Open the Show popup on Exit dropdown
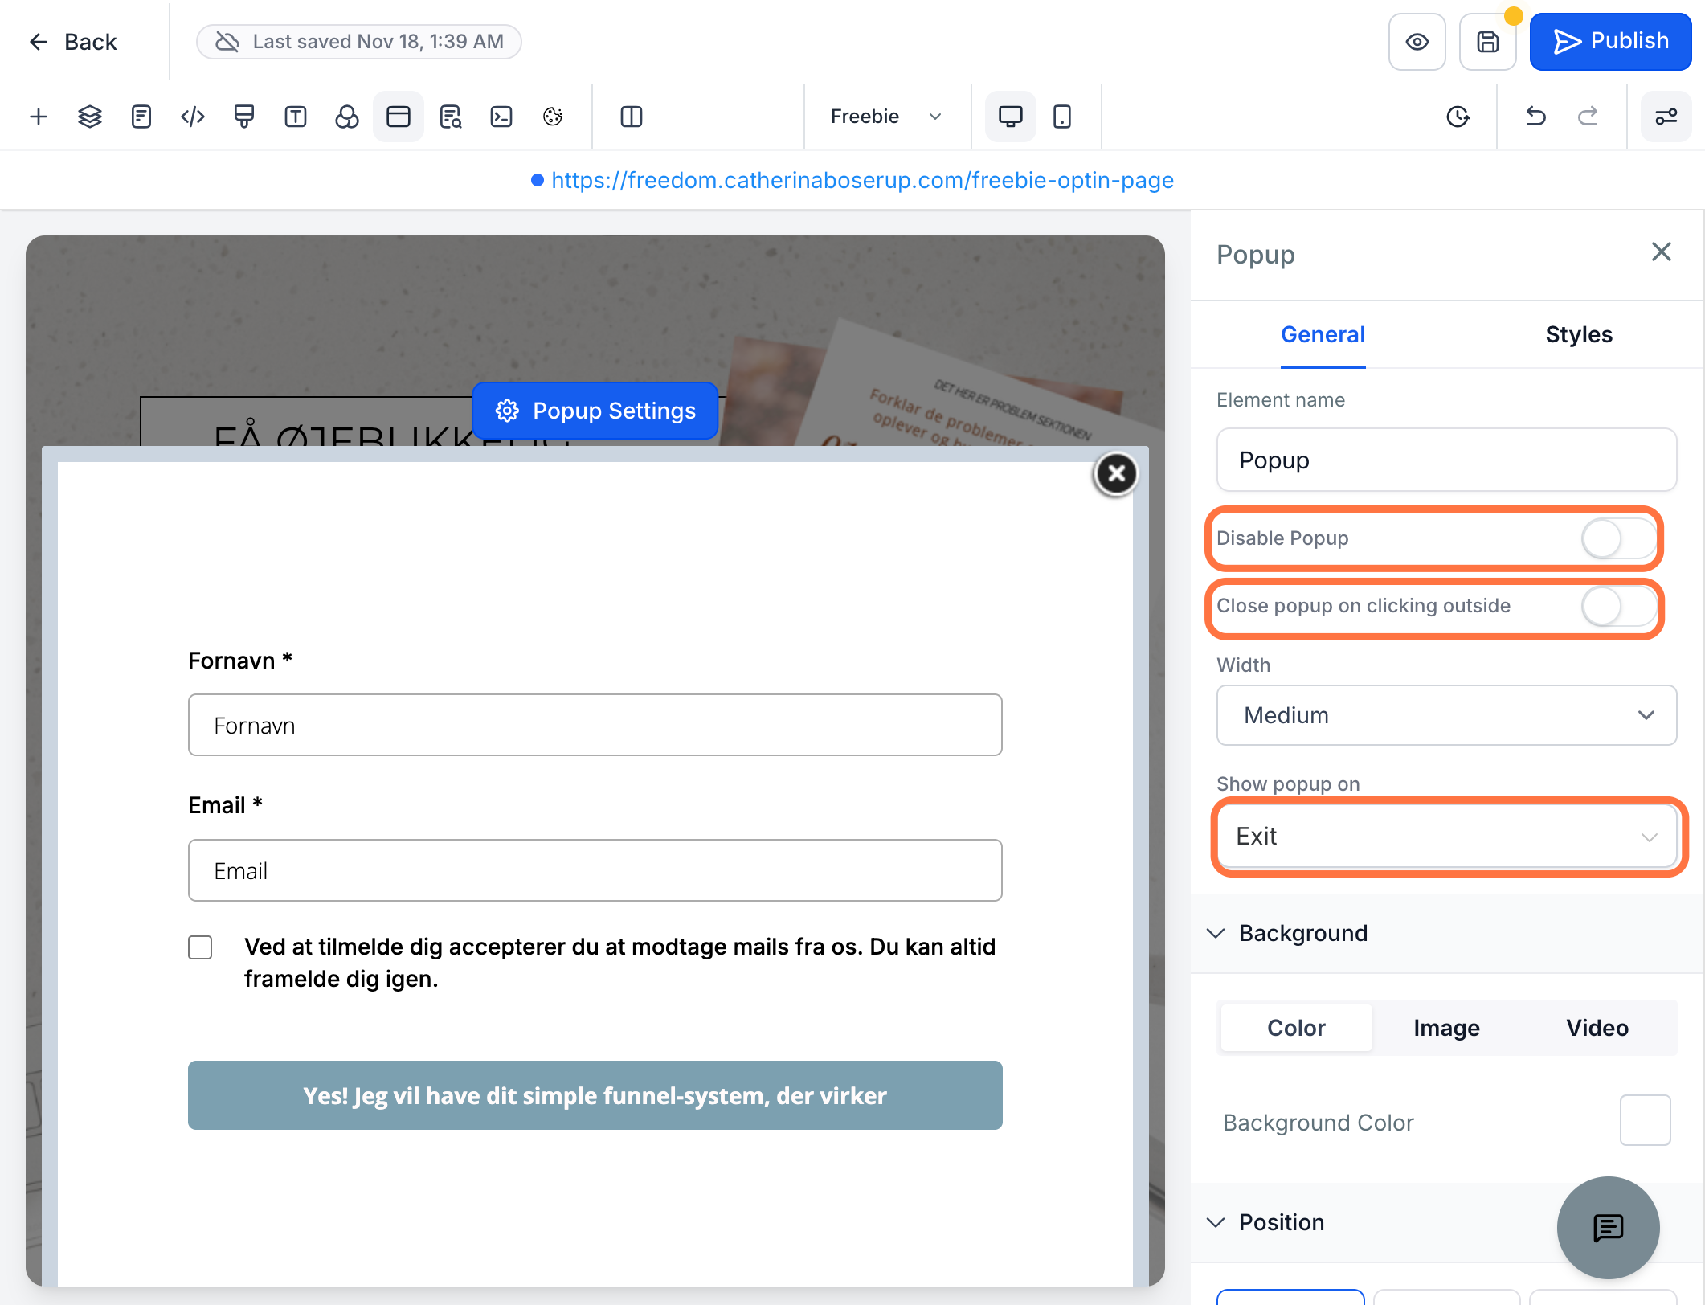 click(1446, 837)
